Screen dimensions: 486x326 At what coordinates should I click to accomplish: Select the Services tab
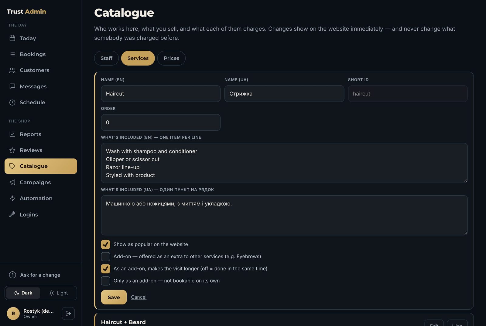point(138,58)
